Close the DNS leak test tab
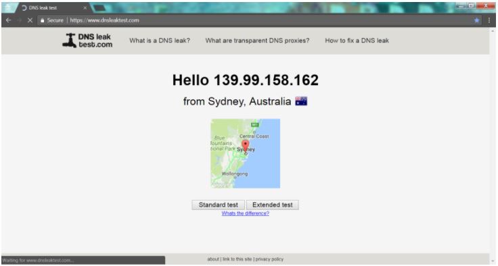498x266 pixels. click(x=85, y=7)
